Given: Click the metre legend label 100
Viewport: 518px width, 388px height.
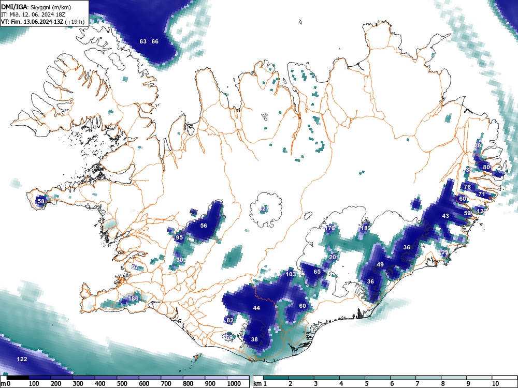Looking at the screenshot, I should 34,384.
